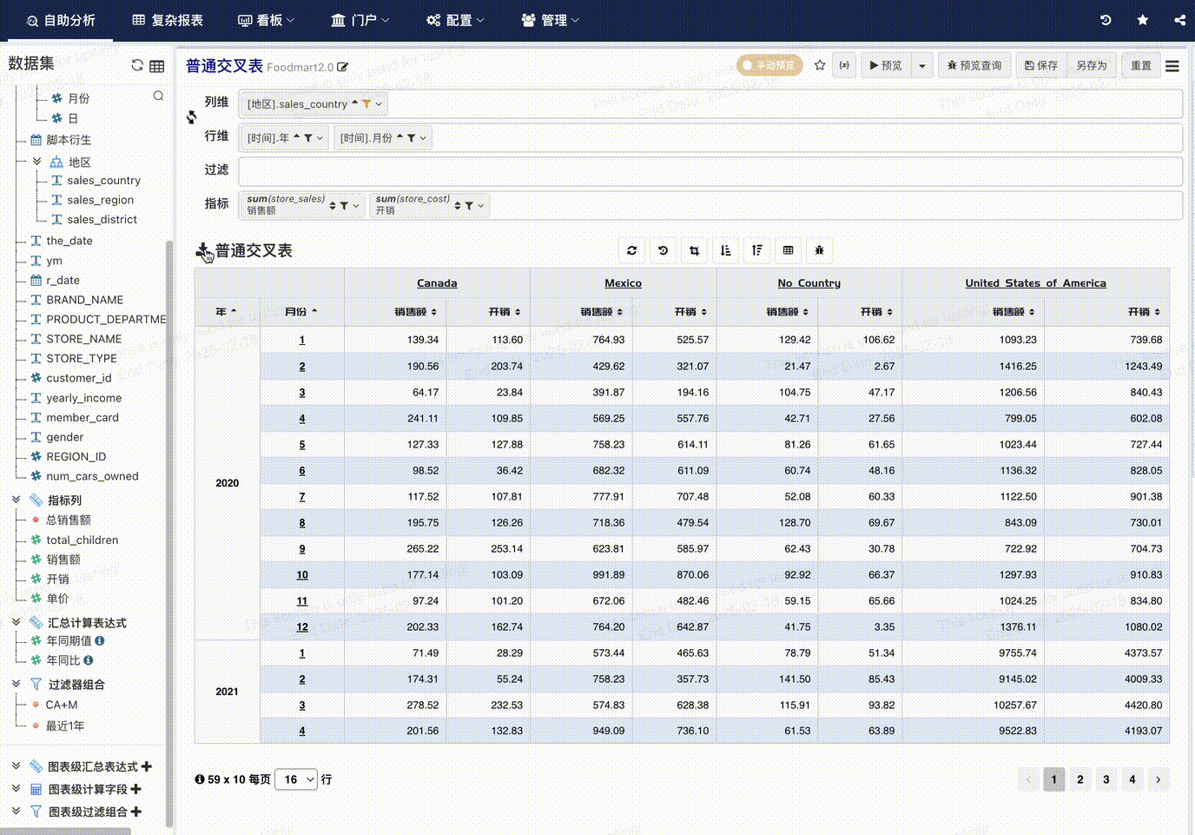Screen dimensions: 1195x835
Task: Click the refresh icon in table toolbar
Action: [x=631, y=250]
